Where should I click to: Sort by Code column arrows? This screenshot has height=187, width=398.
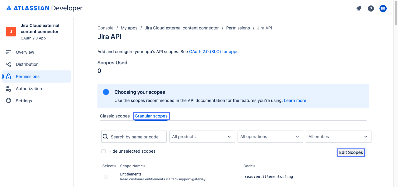click(254, 166)
